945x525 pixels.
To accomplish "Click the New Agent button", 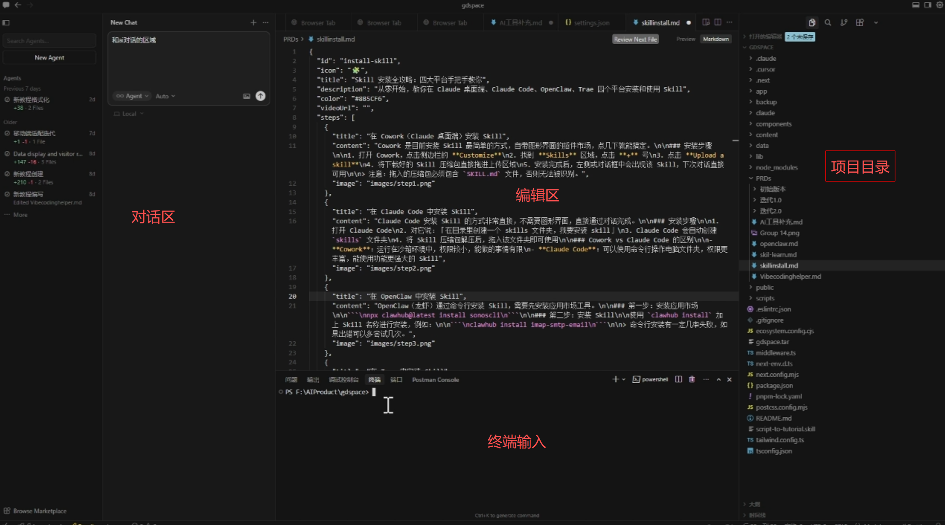I will tap(49, 58).
